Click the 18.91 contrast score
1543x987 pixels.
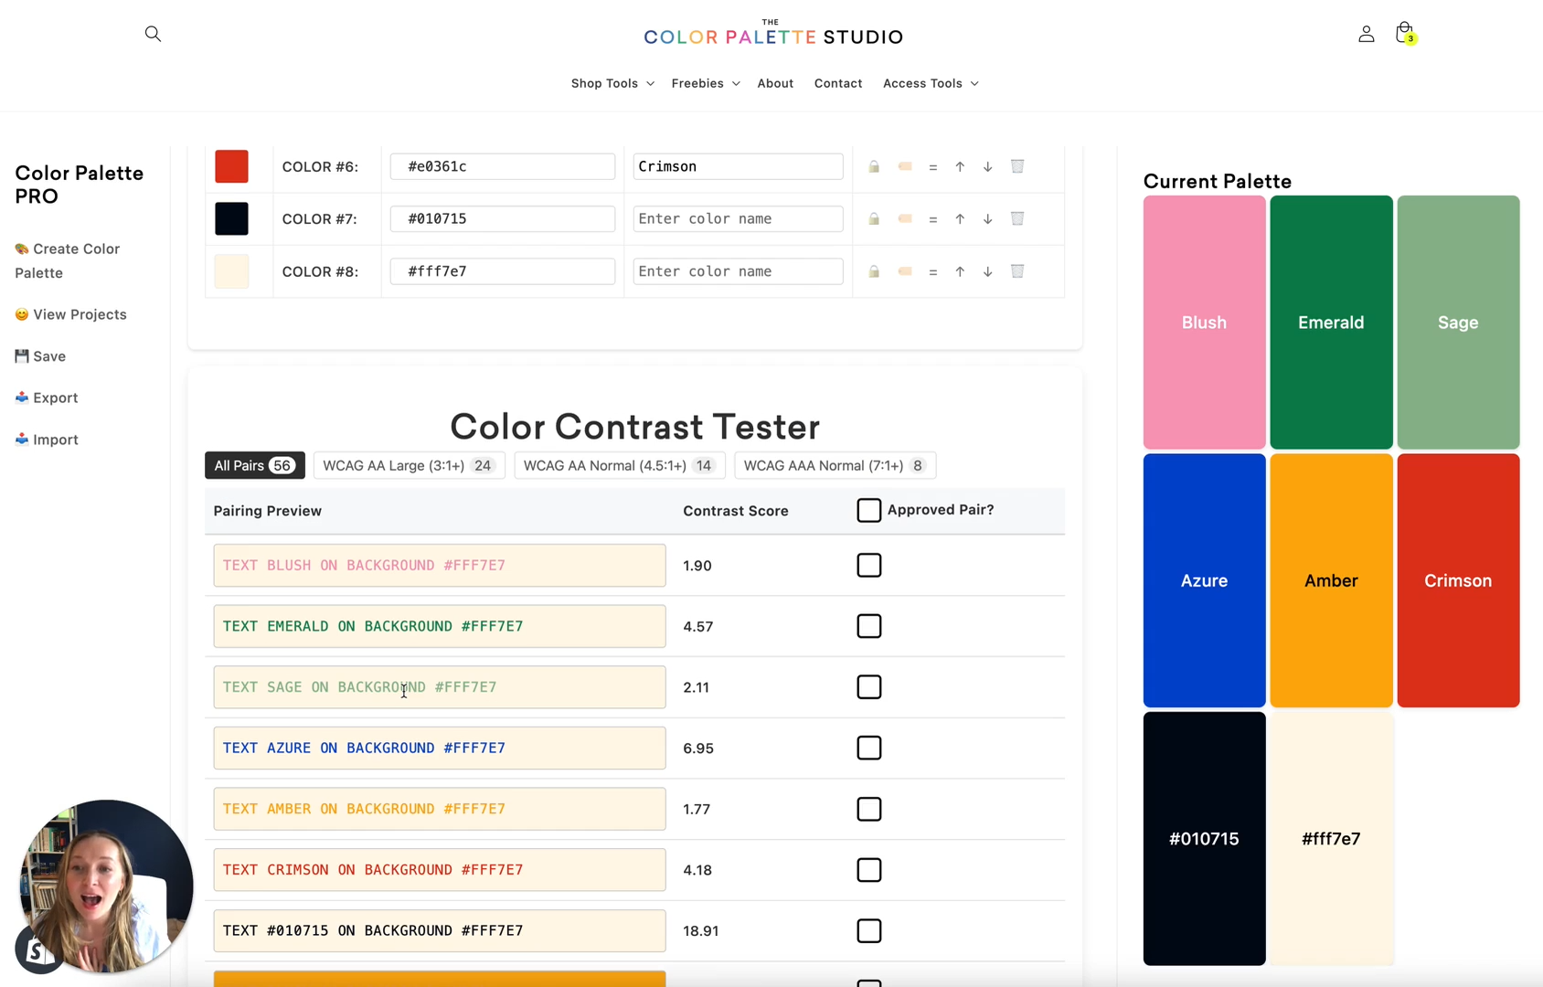(x=700, y=930)
